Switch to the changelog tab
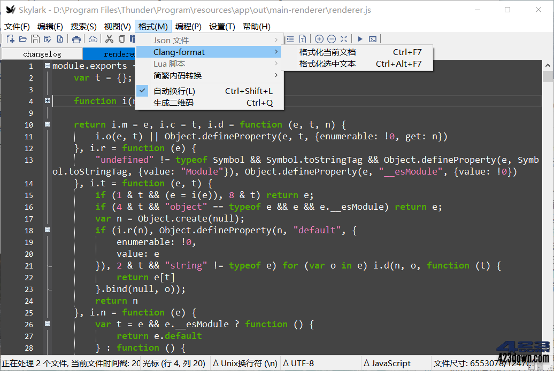 [x=42, y=53]
